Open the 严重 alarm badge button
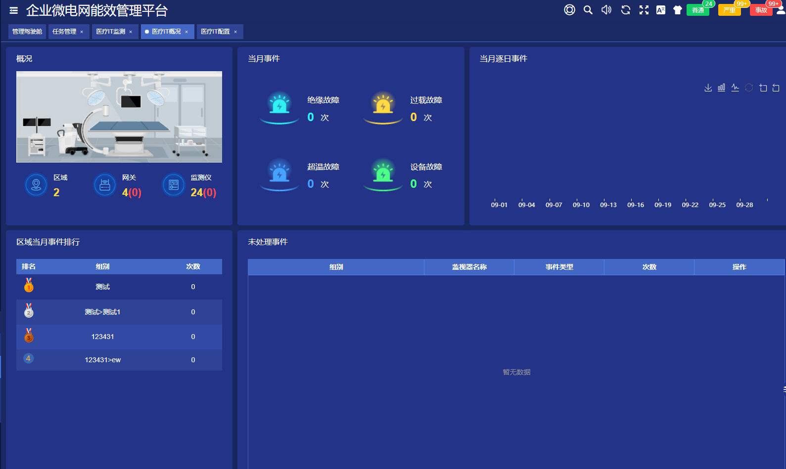Viewport: 786px width, 469px height. pyautogui.click(x=729, y=10)
